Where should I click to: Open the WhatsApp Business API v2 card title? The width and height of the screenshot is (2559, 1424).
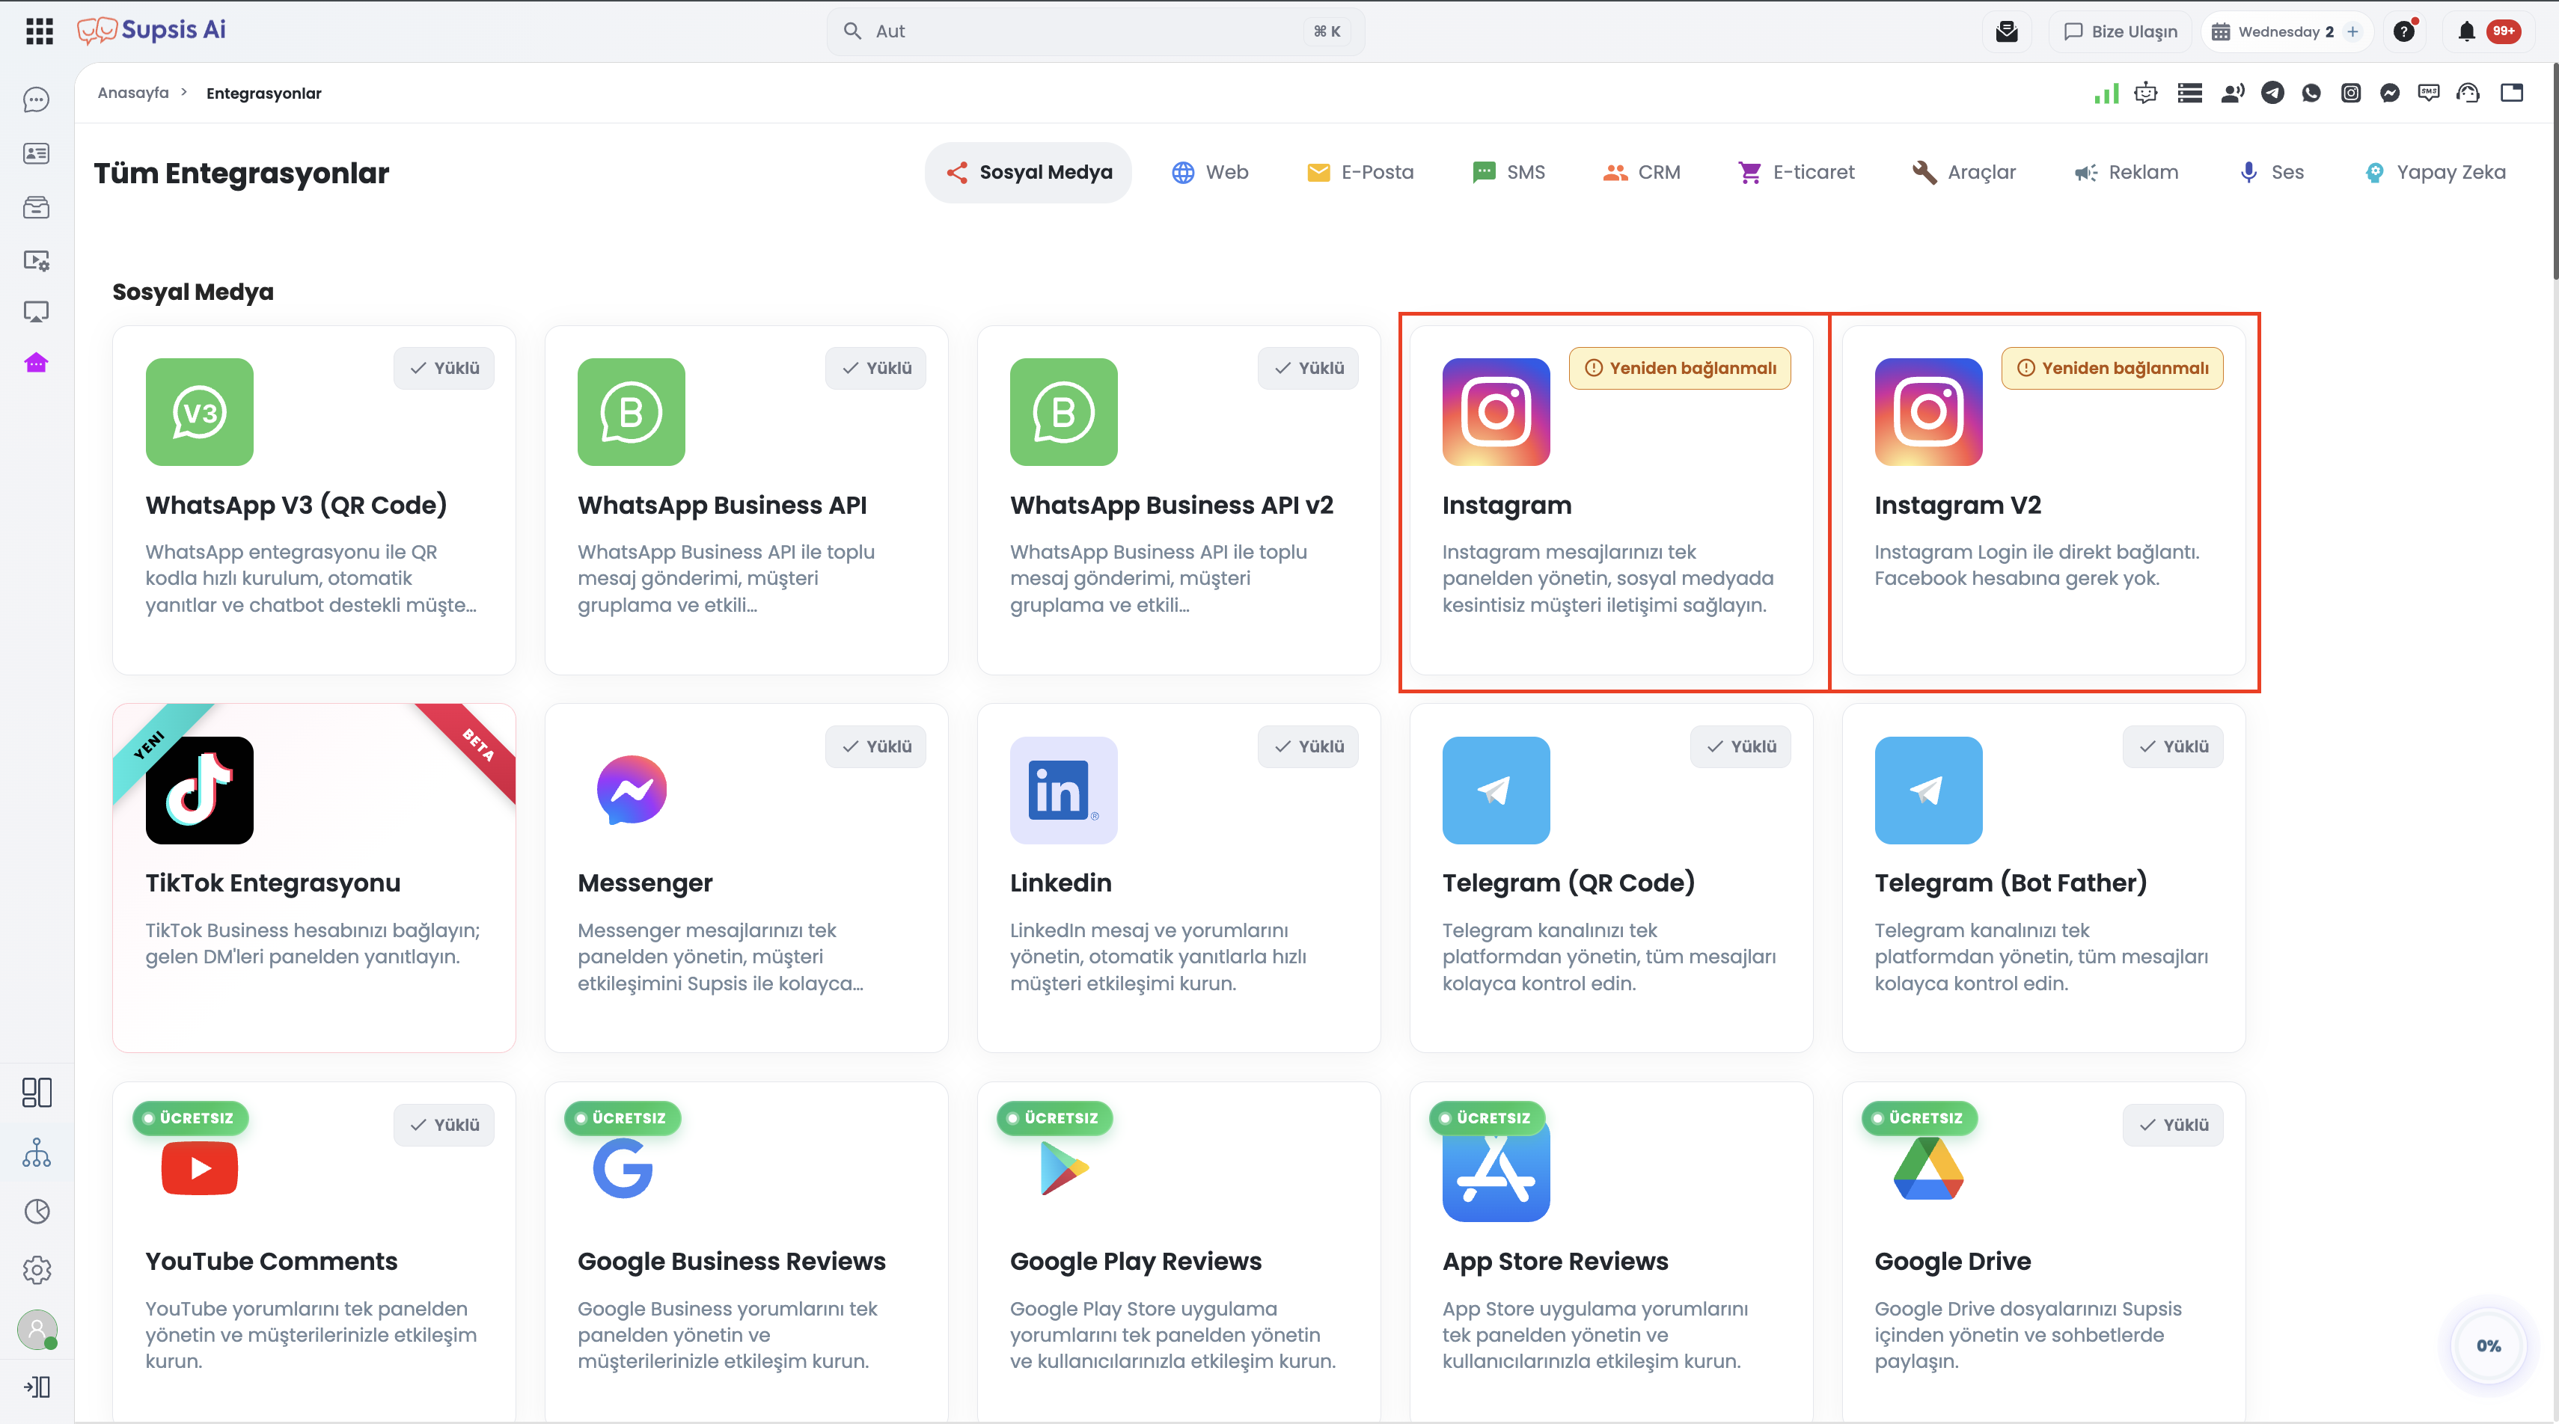[1171, 504]
